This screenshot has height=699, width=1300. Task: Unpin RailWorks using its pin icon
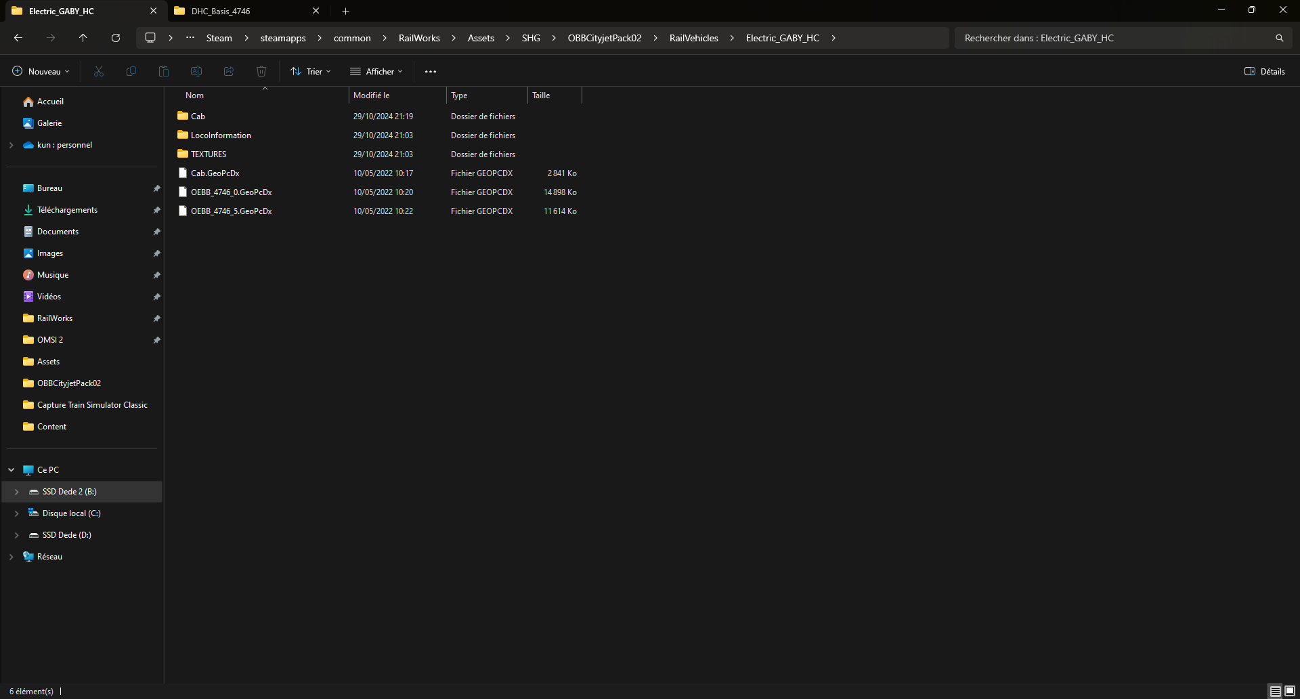tap(156, 318)
